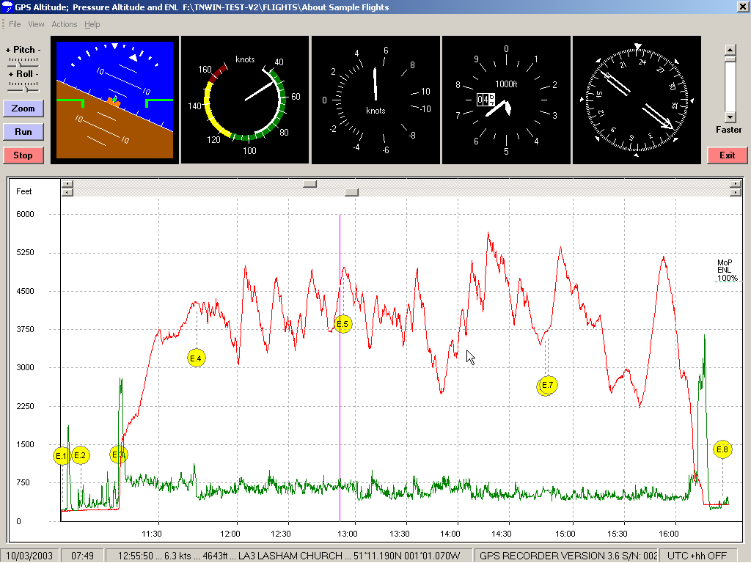The height and width of the screenshot is (563, 751).
Task: Click the down arrow above Faster label
Action: tap(730, 117)
